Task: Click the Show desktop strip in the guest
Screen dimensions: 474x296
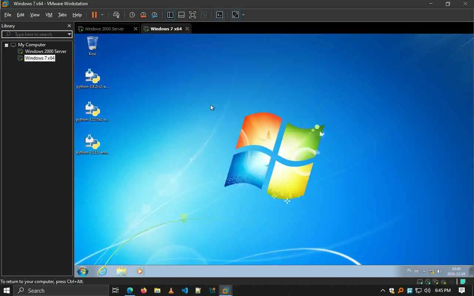Action: [471, 271]
